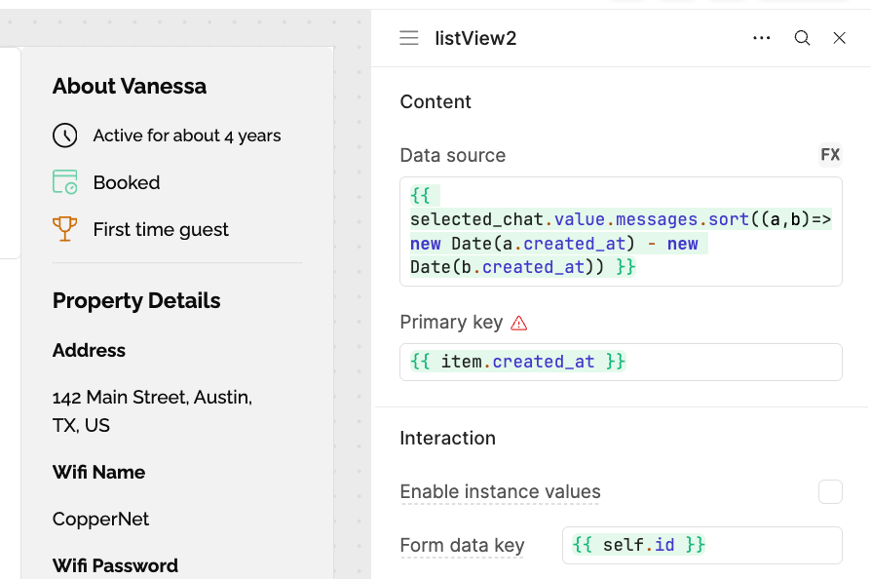This screenshot has width=871, height=579.
Task: Click into the Primary key input field
Action: tap(621, 363)
